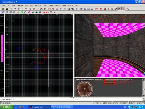This screenshot has width=145, height=109.
Task: Click the Rotate Z-axis toolbar icon
Action: 30,9
